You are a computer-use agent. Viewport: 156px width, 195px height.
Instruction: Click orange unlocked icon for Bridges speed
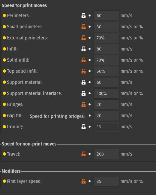coord(84,104)
